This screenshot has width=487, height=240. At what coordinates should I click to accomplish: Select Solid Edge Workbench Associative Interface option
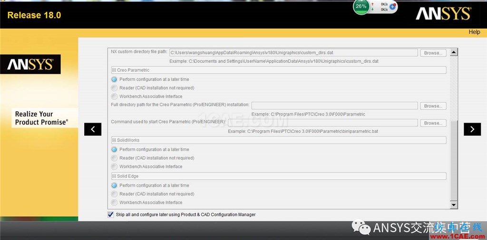tap(114, 202)
